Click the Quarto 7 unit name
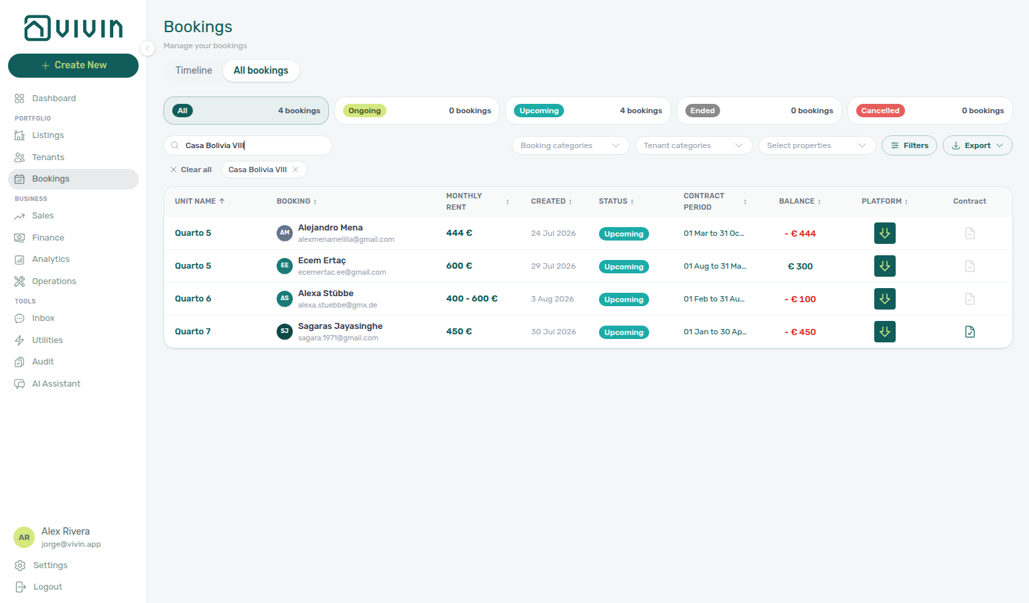This screenshot has width=1029, height=603. [x=193, y=332]
